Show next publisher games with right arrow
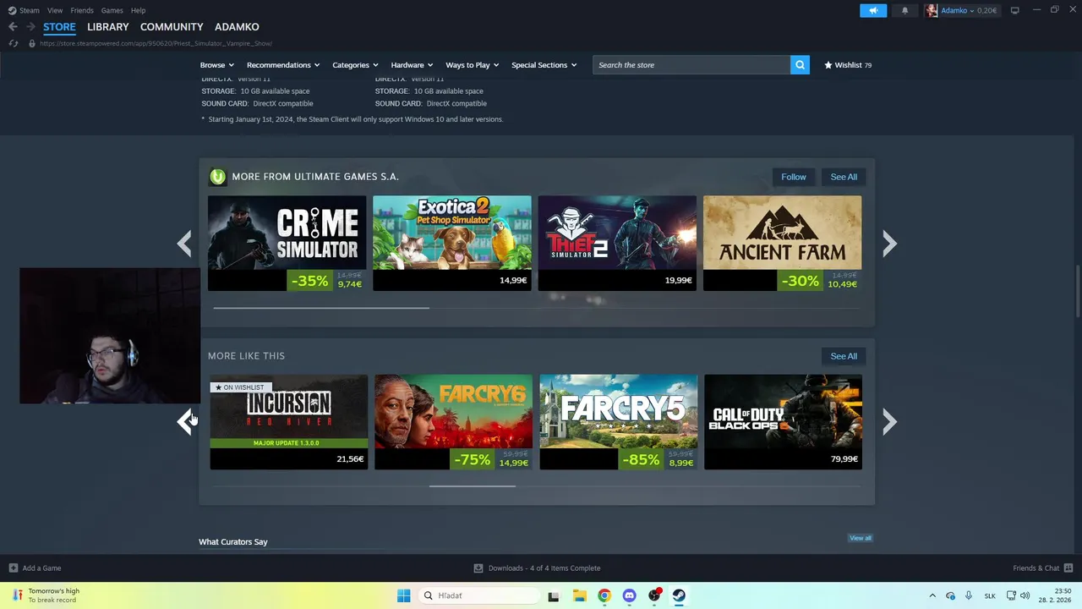The height and width of the screenshot is (609, 1082). point(889,244)
